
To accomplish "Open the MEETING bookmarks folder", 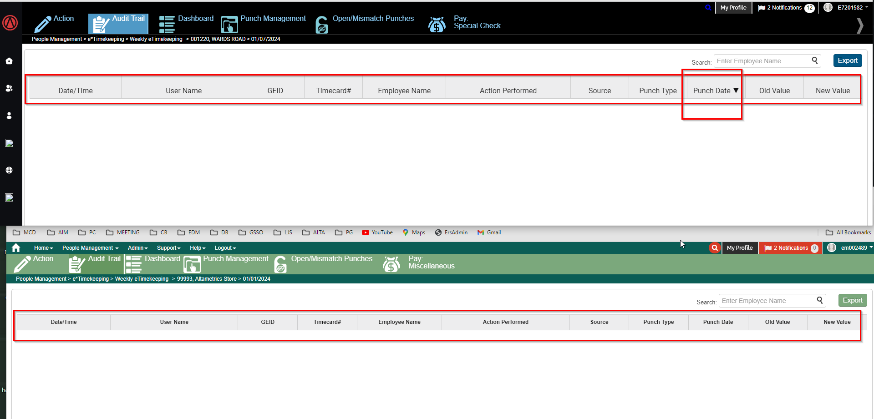I will [123, 232].
